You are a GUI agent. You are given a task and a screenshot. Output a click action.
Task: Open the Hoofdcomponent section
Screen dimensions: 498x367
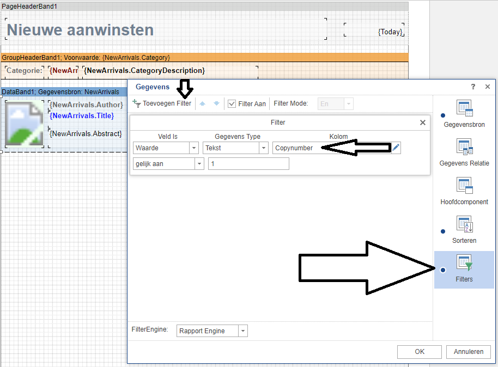point(464,192)
